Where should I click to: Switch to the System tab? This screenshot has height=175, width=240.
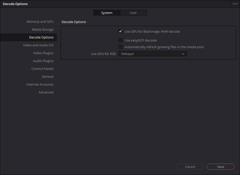click(107, 13)
